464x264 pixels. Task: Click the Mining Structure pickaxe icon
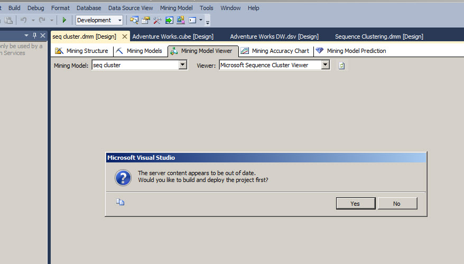coord(59,51)
